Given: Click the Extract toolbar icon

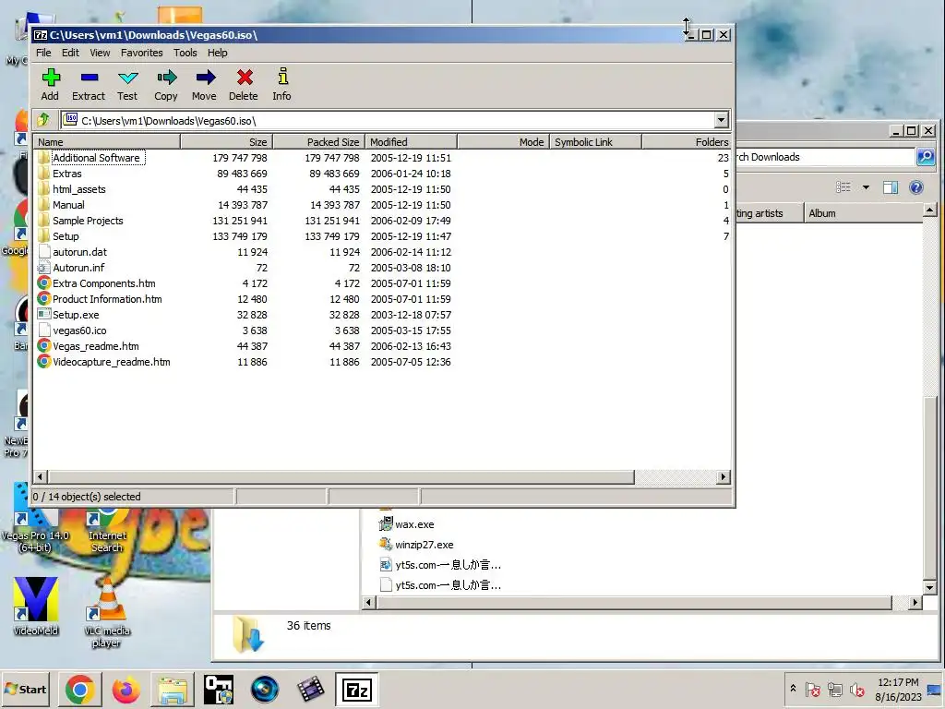Looking at the screenshot, I should point(89,84).
